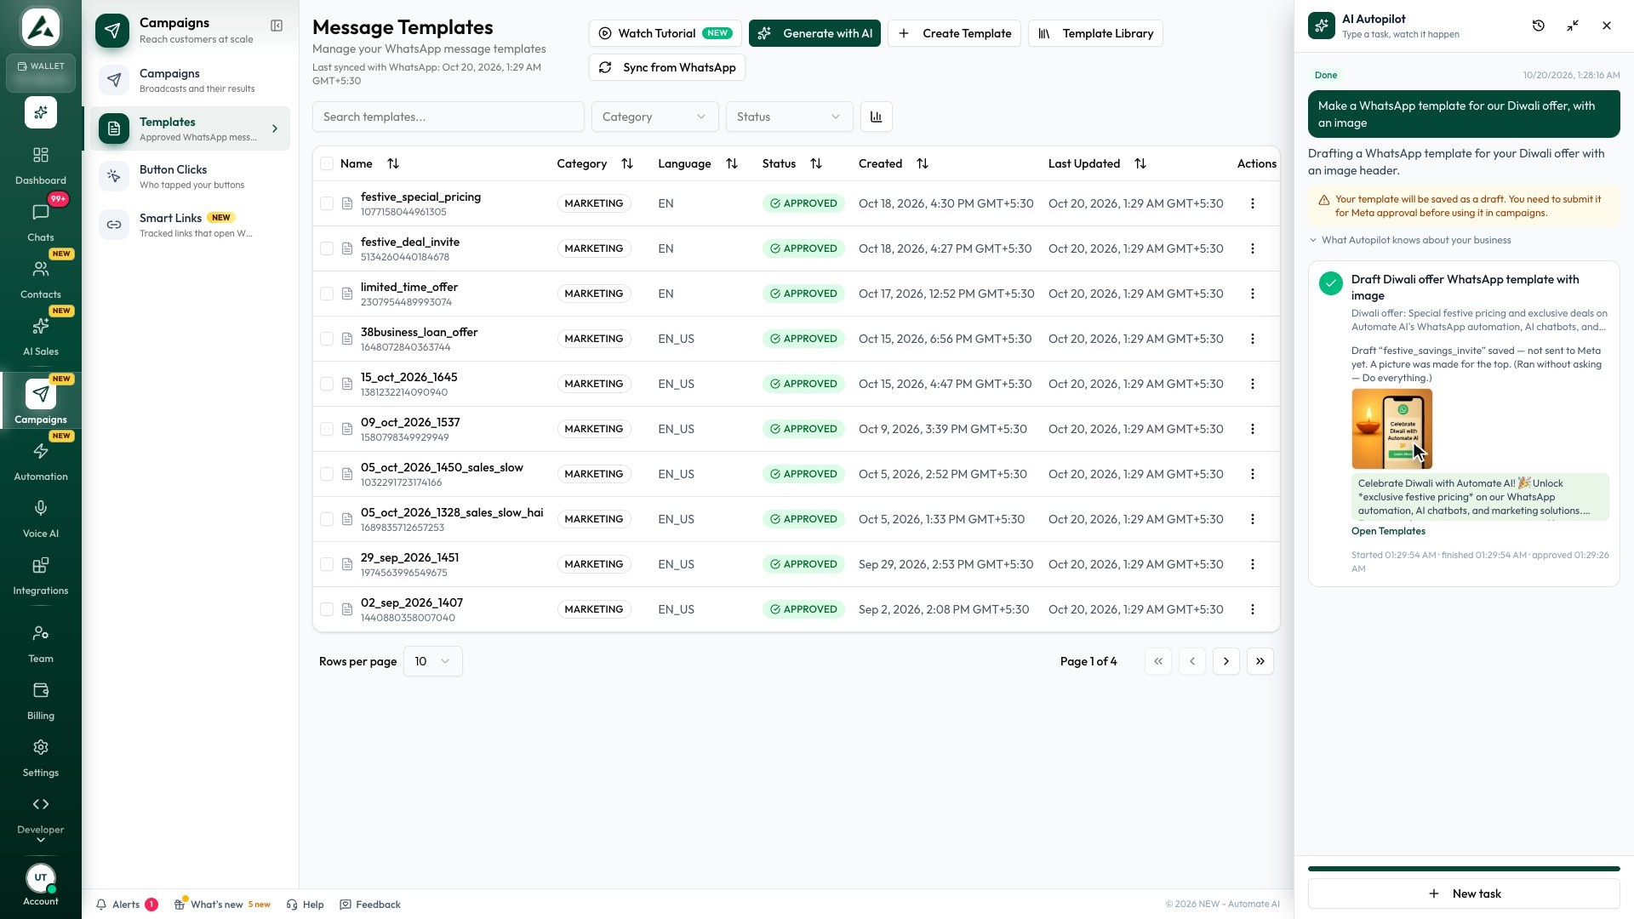The width and height of the screenshot is (1634, 919).
Task: Collapse the Campaigns side panel
Action: [277, 26]
